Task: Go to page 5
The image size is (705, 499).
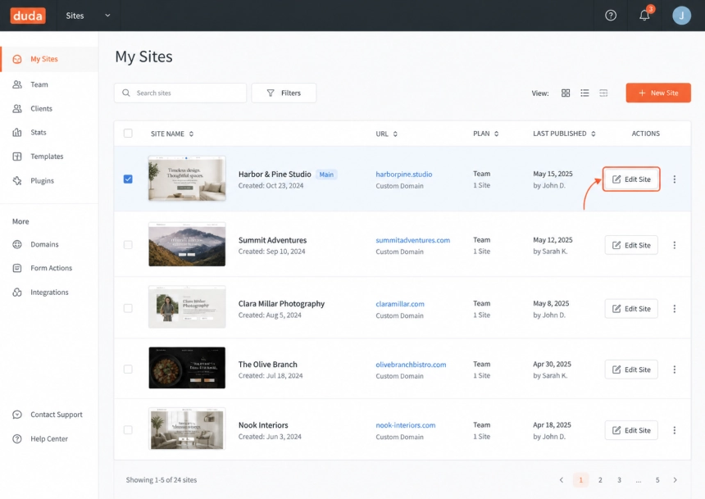Action: (x=657, y=479)
